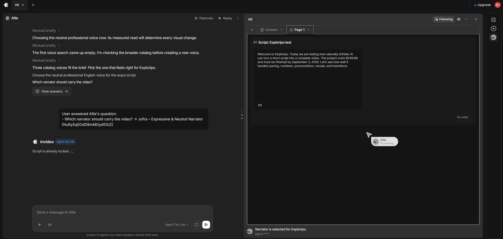
Task: Open the AC account avatar
Action: click(497, 5)
